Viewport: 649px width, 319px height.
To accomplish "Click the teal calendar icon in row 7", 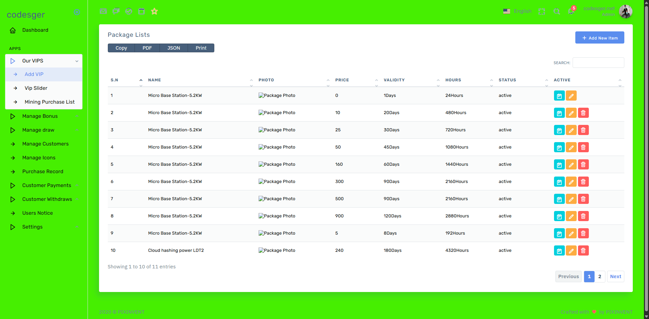I will [559, 199].
